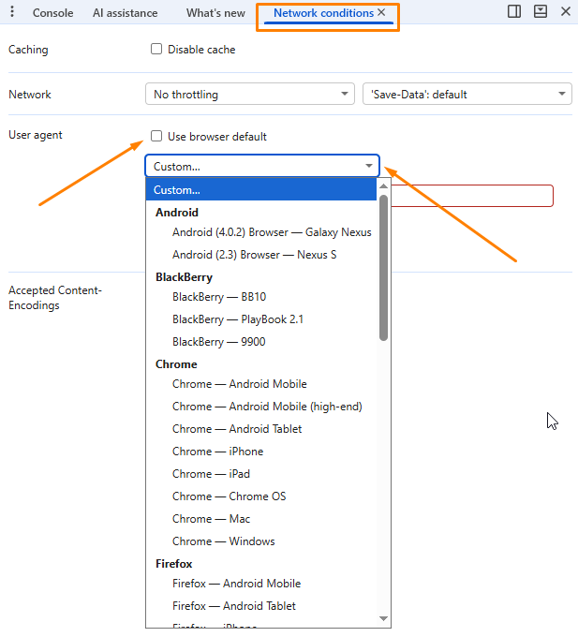Close the DevTools drawer with the X
Viewport: 578px width, 637px height.
point(566,12)
